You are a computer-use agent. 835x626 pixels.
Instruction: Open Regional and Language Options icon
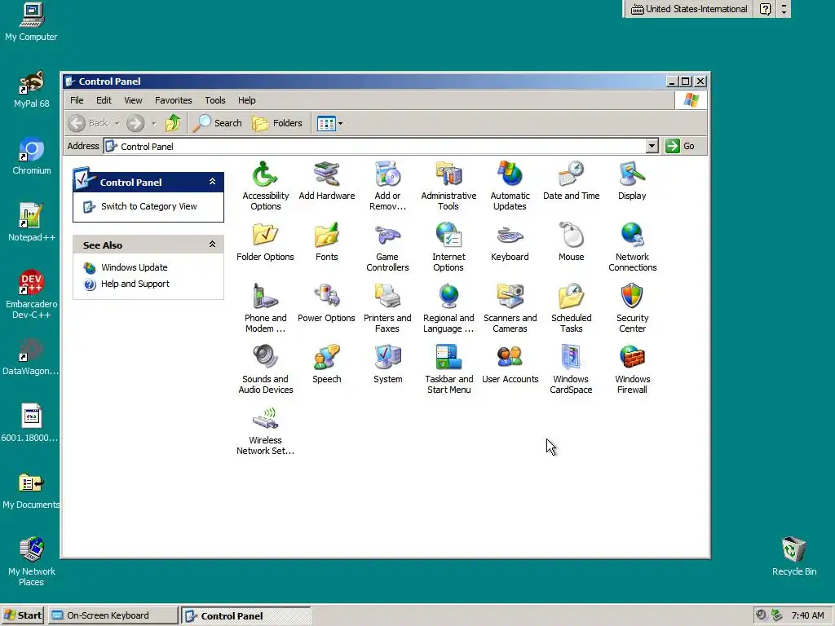coord(448,307)
